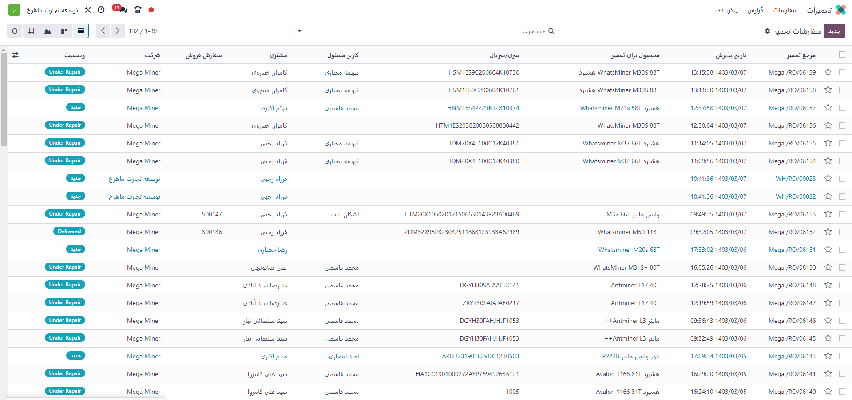The image size is (852, 400).
Task: Switch to graph view
Action: click(47, 31)
